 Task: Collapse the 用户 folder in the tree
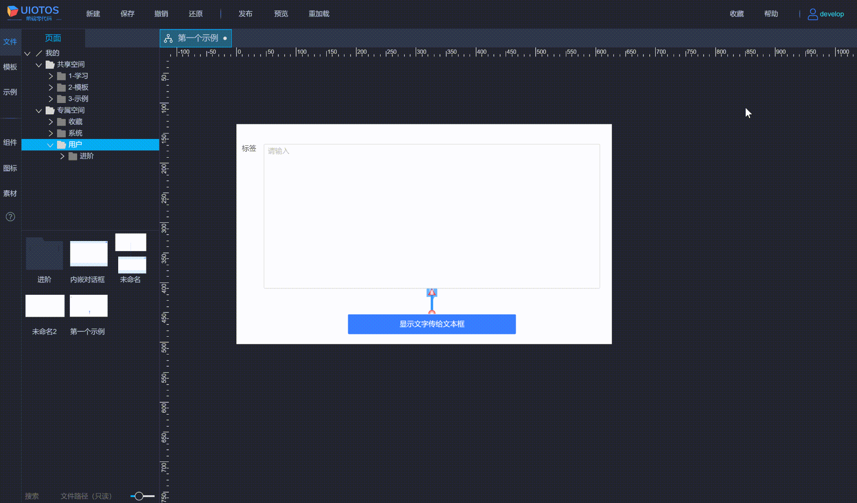point(51,144)
